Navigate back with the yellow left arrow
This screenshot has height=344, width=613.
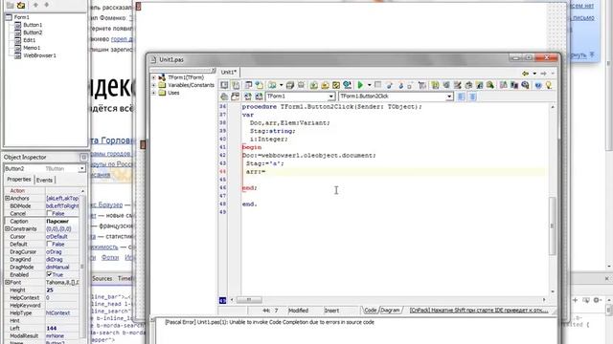click(x=526, y=74)
